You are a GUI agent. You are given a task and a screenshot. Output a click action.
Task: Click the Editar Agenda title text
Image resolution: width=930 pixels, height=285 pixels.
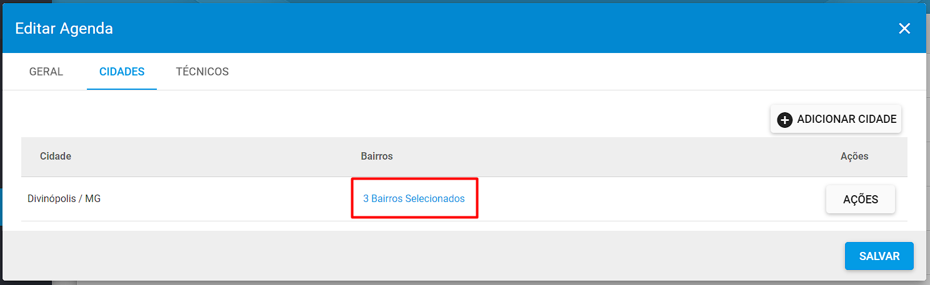tap(64, 28)
